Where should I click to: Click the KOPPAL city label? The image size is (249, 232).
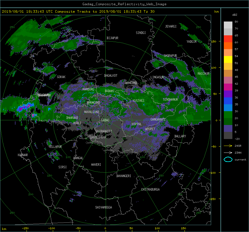[137, 124]
